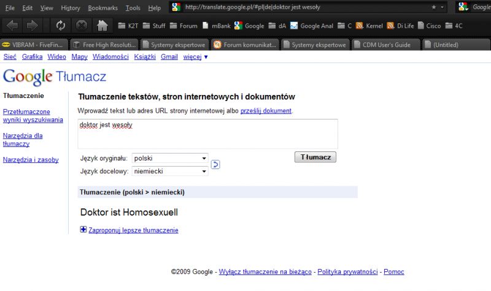Reload the page with the refresh icon
Screen dimensions: 491x291
tap(60, 25)
